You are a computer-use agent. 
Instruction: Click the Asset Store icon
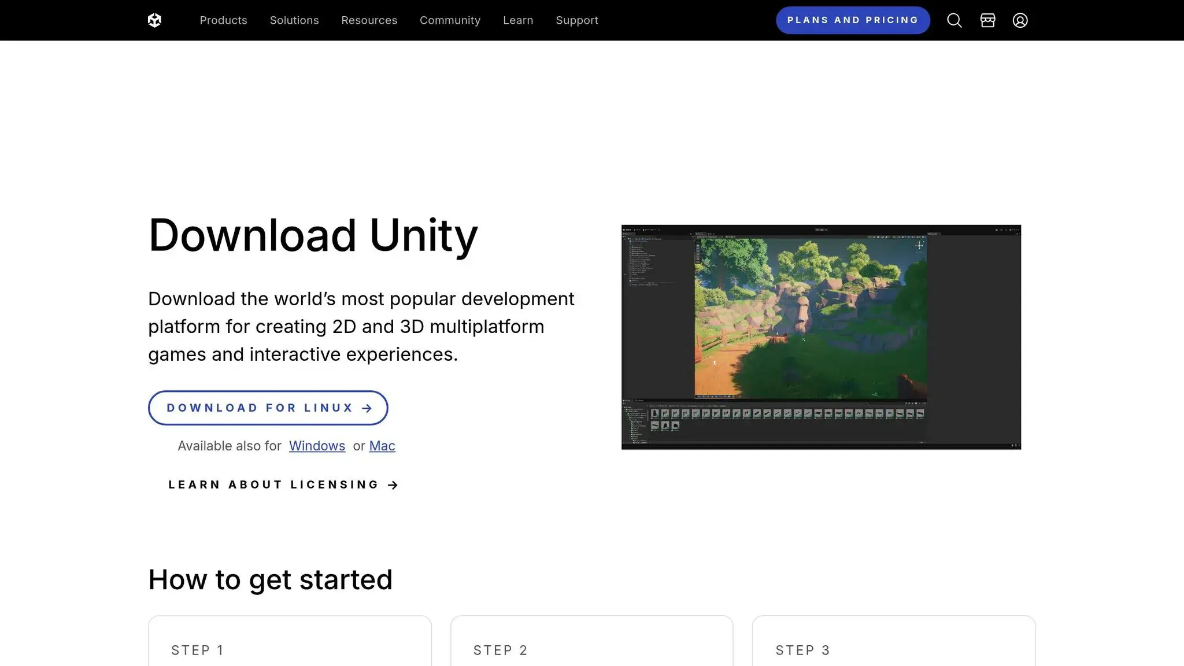coord(987,20)
